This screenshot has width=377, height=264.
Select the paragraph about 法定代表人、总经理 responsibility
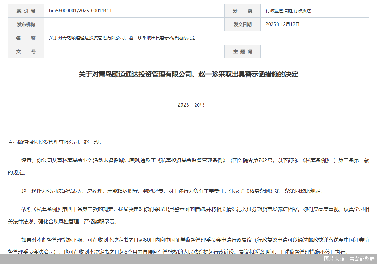(x=171, y=191)
